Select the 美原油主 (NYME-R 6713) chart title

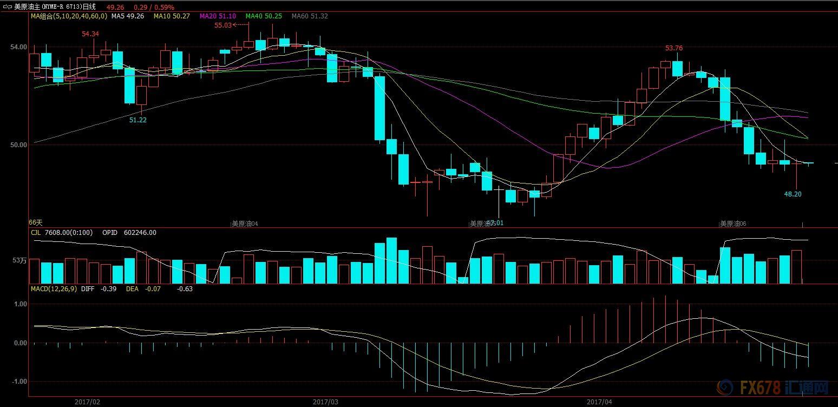pyautogui.click(x=54, y=7)
